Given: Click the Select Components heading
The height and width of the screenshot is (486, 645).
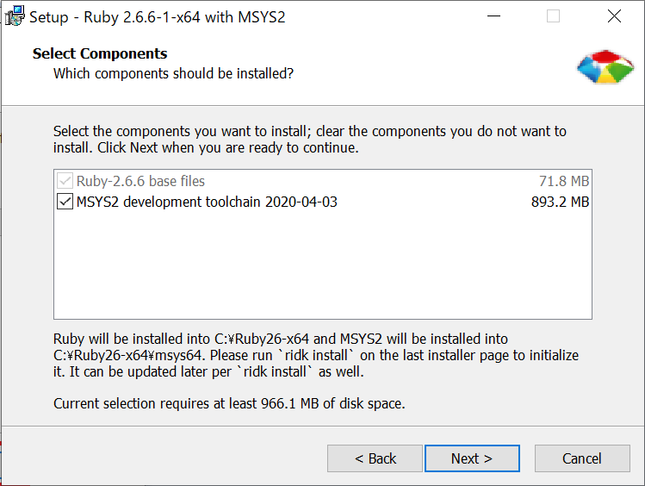Looking at the screenshot, I should pos(100,53).
